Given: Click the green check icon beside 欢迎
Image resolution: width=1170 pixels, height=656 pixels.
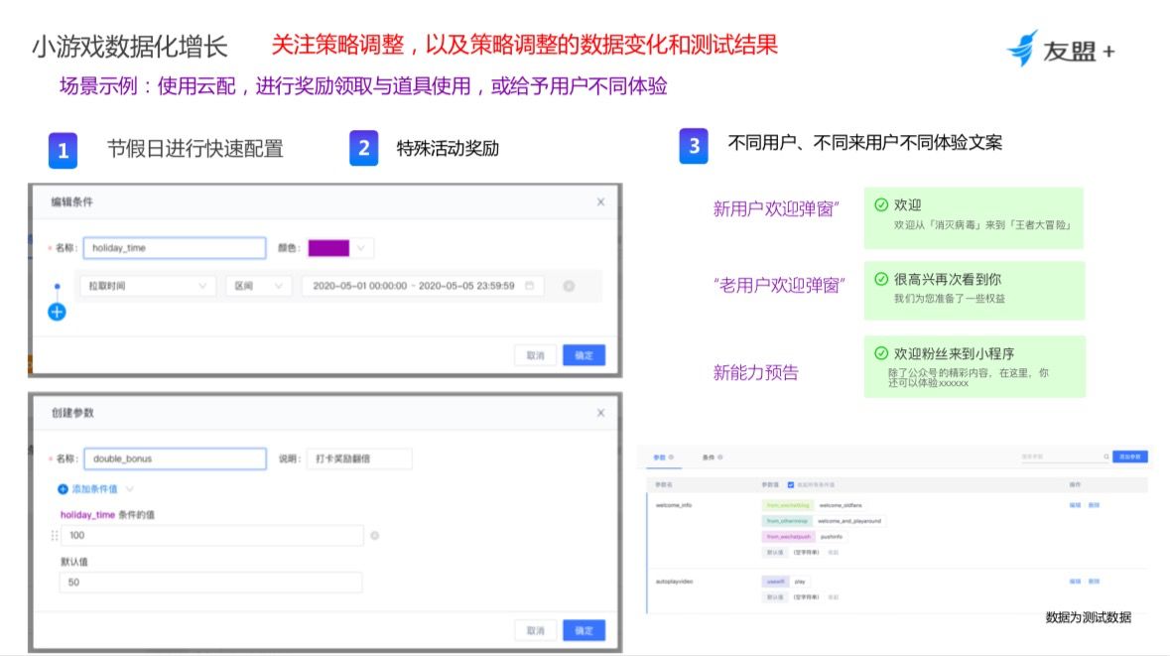Looking at the screenshot, I should click(x=880, y=204).
